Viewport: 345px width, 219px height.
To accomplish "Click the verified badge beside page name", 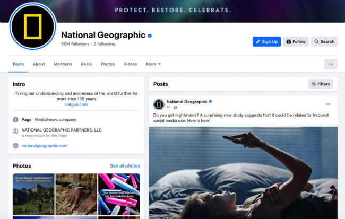I will click(150, 36).
